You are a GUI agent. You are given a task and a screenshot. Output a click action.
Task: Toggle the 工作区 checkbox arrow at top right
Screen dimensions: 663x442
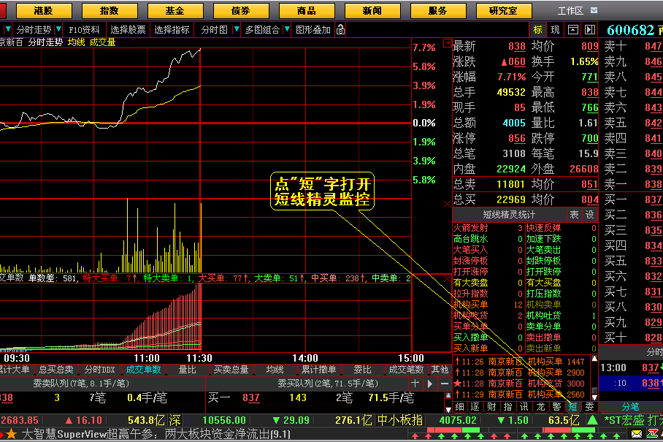(594, 10)
